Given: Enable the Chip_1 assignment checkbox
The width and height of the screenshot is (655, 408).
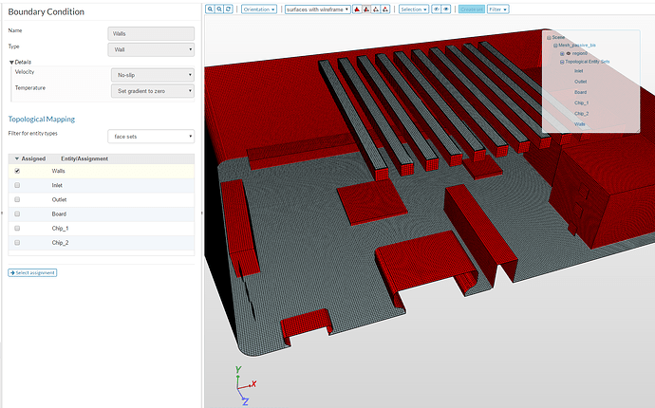Looking at the screenshot, I should [x=17, y=229].
